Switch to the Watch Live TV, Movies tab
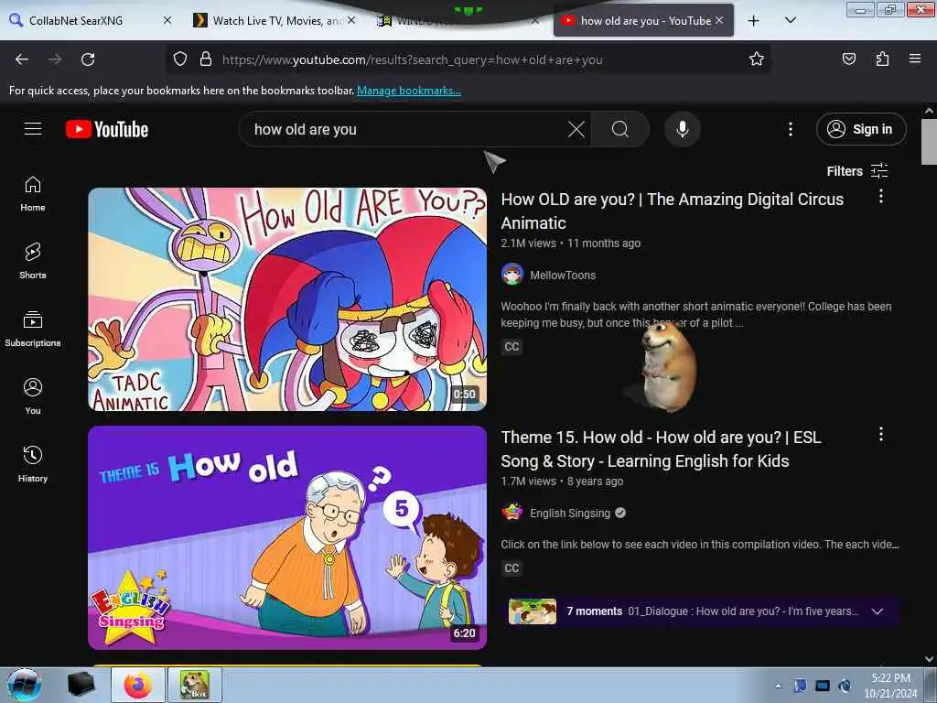937x703 pixels. [x=275, y=20]
